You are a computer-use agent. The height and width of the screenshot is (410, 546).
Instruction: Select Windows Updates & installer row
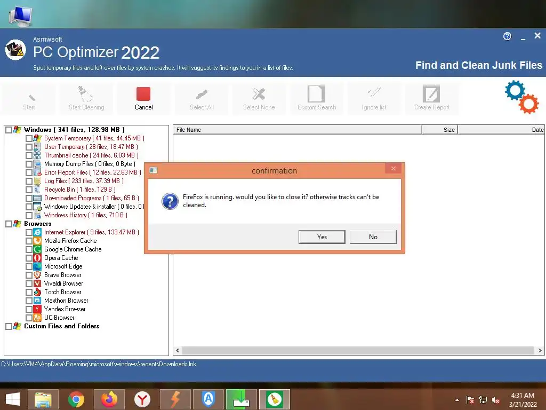[93, 207]
